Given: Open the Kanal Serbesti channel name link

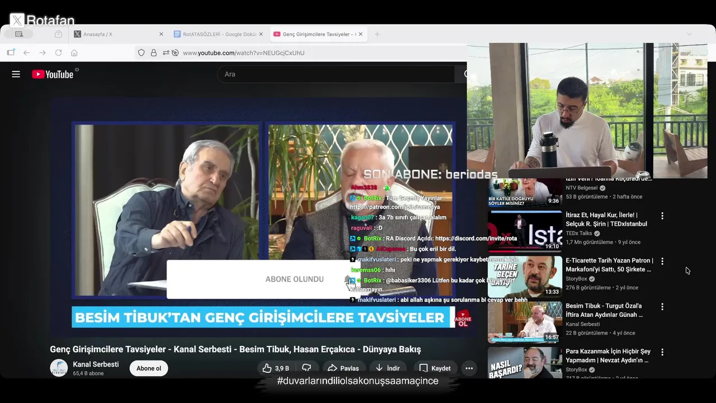Looking at the screenshot, I should pyautogui.click(x=96, y=364).
